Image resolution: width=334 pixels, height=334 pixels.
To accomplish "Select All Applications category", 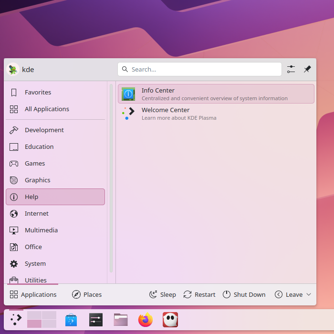I will point(55,109).
